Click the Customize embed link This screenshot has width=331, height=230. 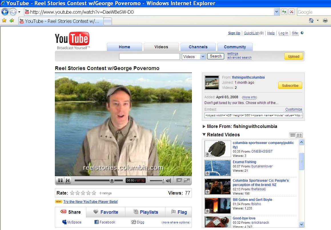[x=294, y=109]
